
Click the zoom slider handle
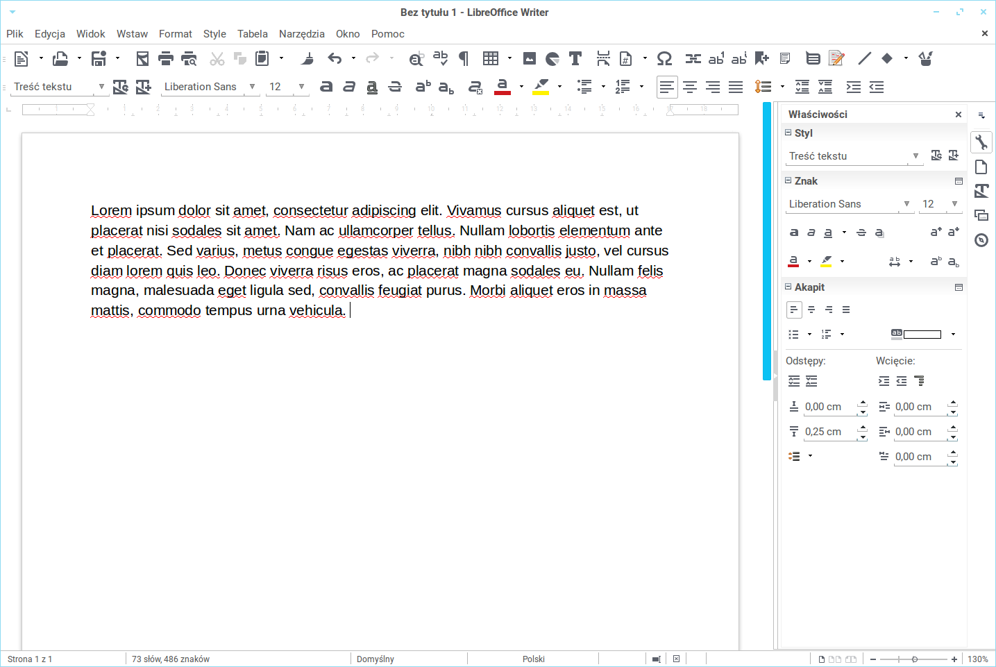click(915, 659)
